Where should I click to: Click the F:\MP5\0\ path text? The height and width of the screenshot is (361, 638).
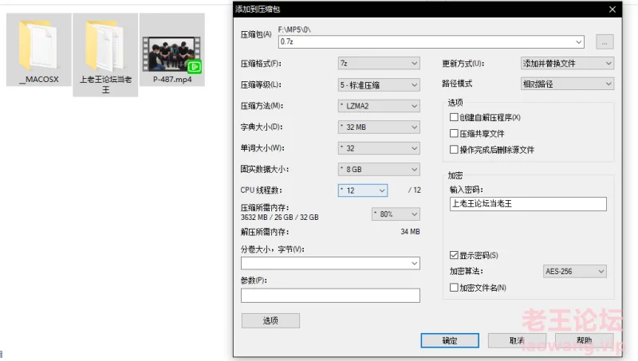click(294, 29)
